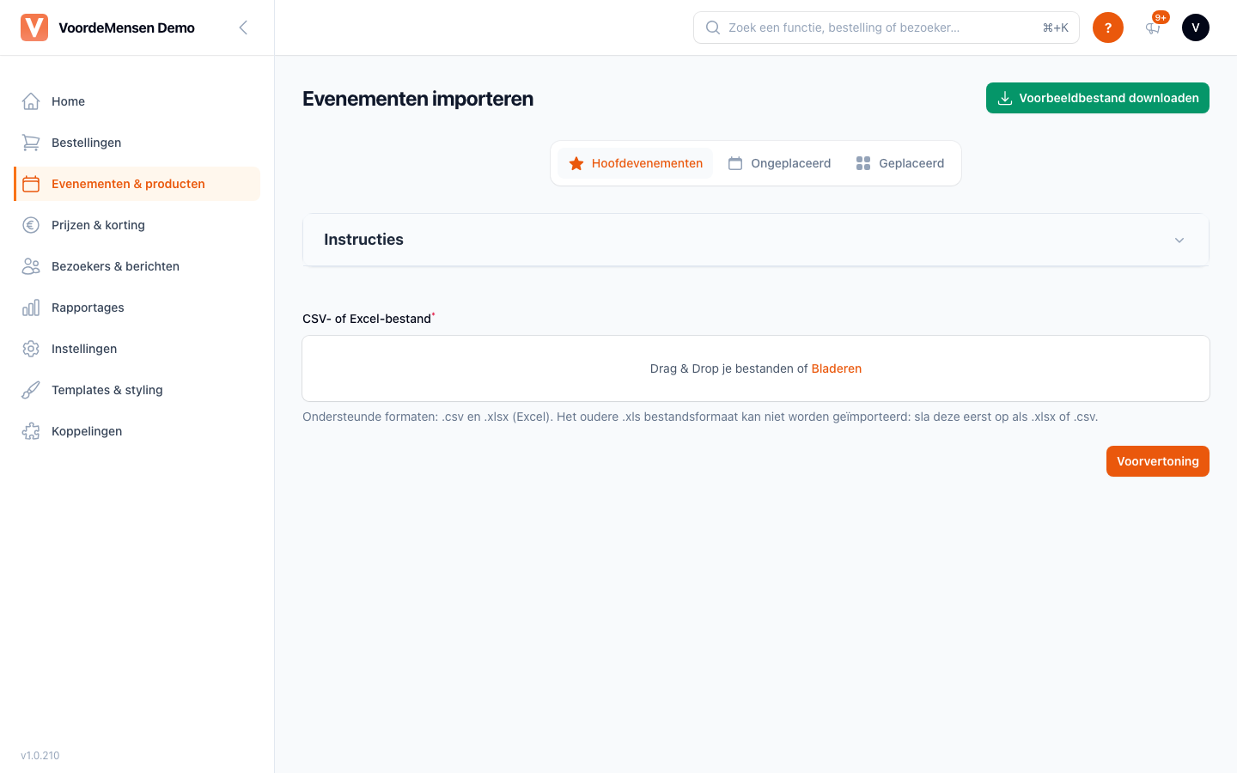1237x773 pixels.
Task: Click Voorbeeldbestand downloaden button
Action: click(x=1098, y=98)
